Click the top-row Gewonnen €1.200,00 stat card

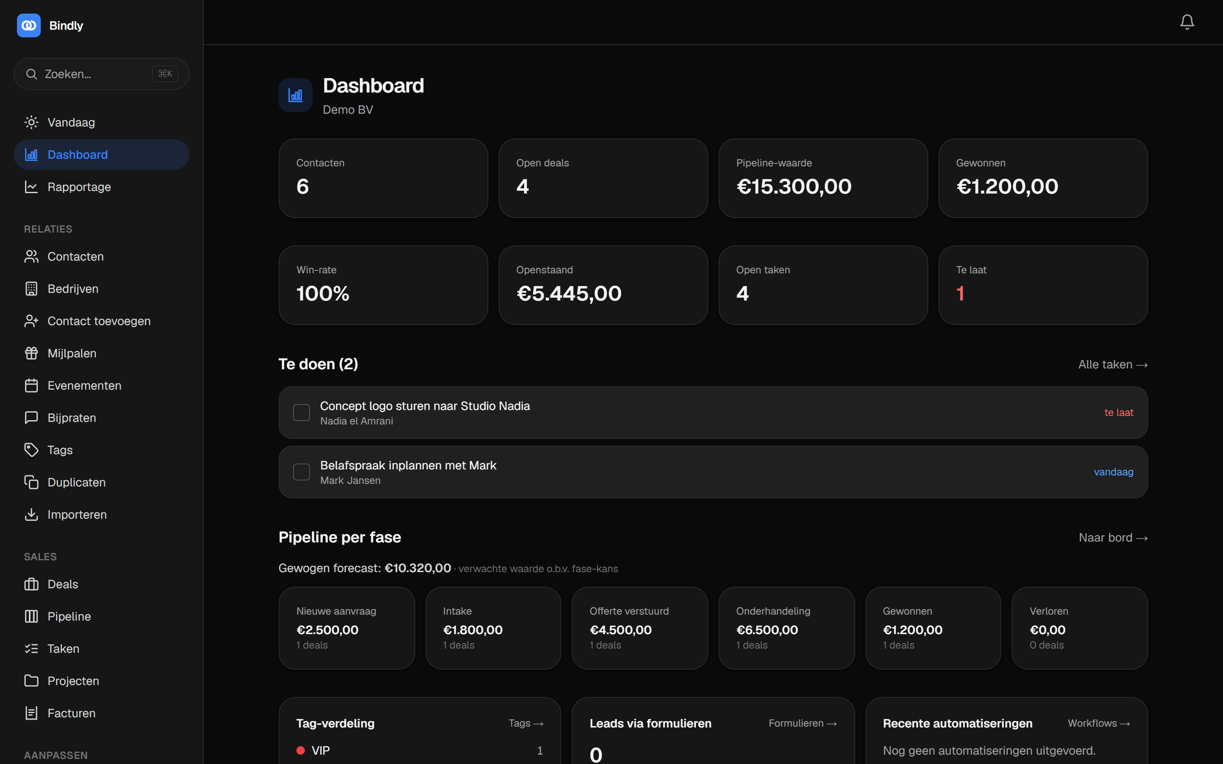pyautogui.click(x=1043, y=178)
